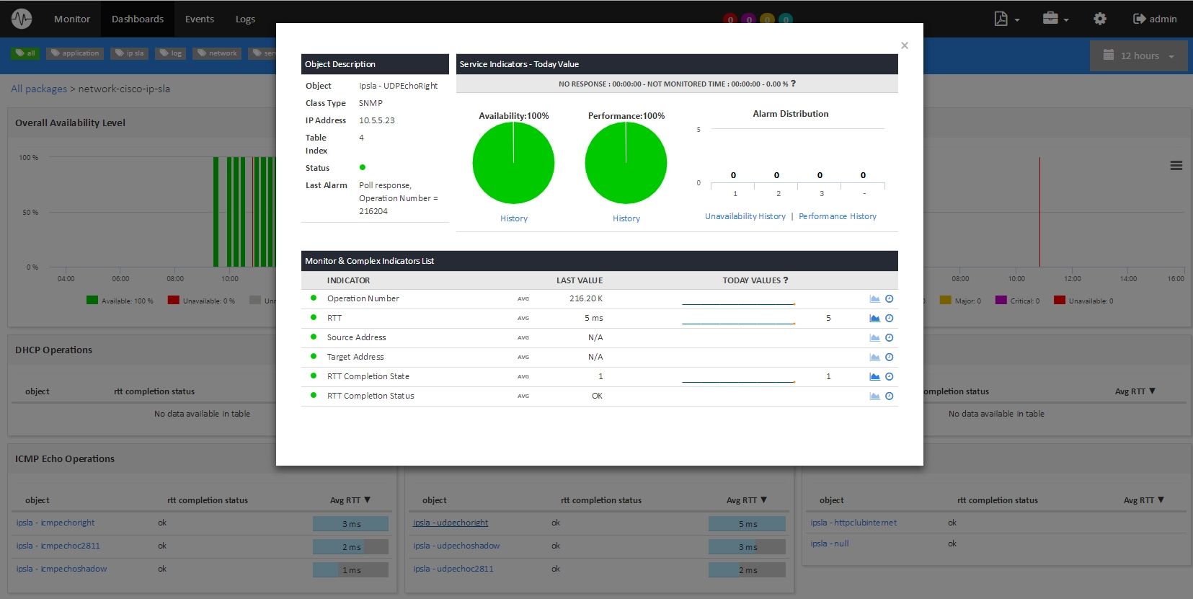1193x599 pixels.
Task: Open Performance pie chart History link
Action: coord(626,218)
